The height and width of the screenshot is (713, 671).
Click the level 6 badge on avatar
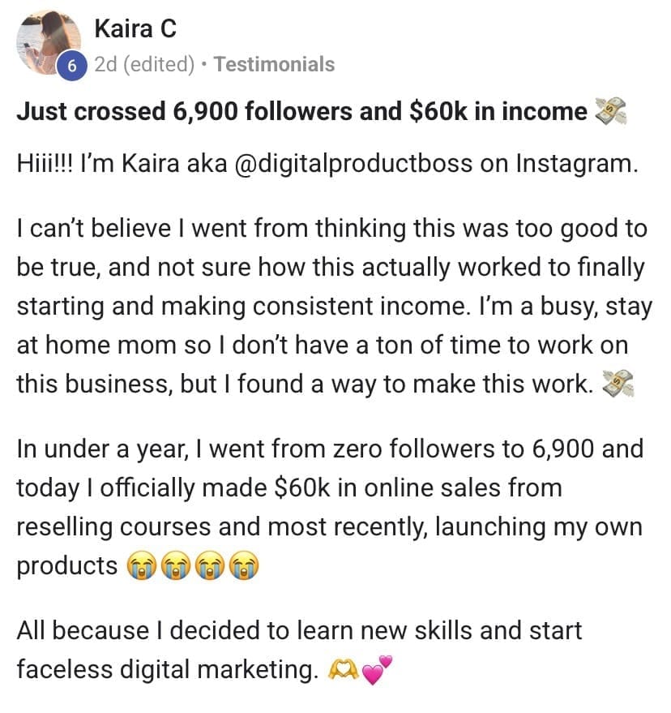[72, 67]
